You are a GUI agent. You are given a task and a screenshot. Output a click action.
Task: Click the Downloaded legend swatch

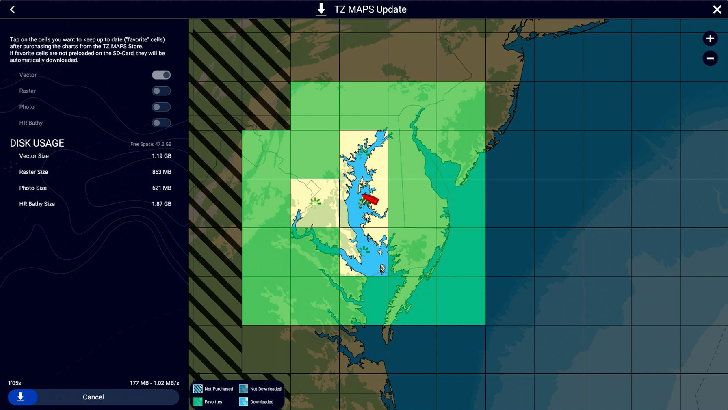243,401
